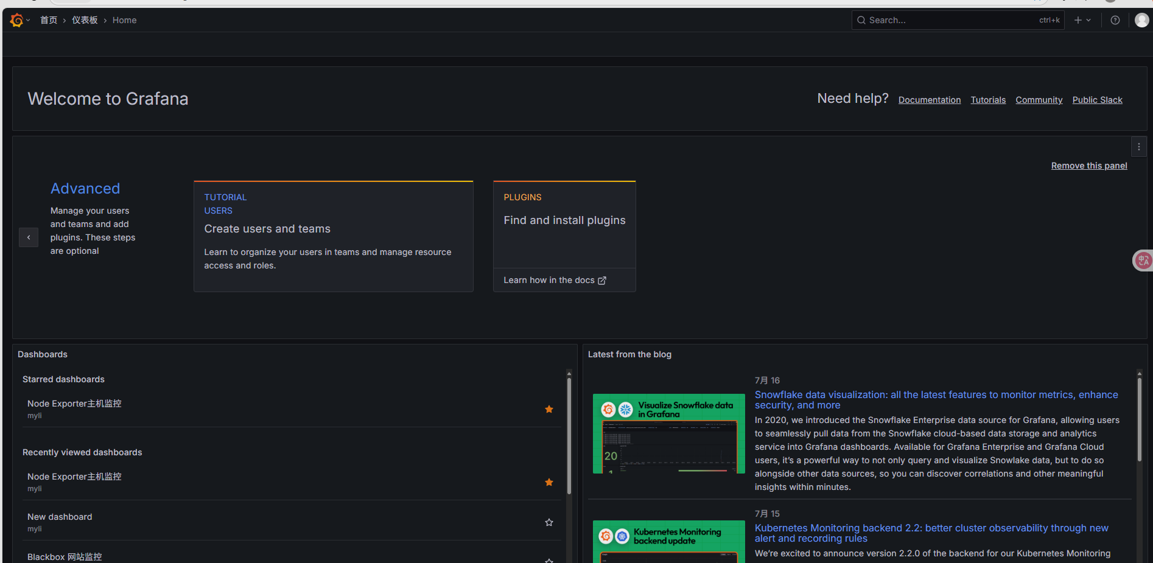Open the panel menu via kebab dots
This screenshot has width=1153, height=563.
(1138, 146)
